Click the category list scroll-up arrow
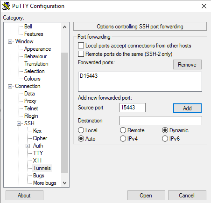 64,27
